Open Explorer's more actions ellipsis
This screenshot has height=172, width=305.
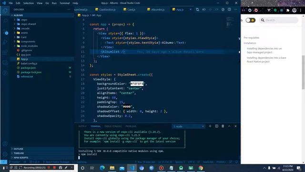(69, 10)
